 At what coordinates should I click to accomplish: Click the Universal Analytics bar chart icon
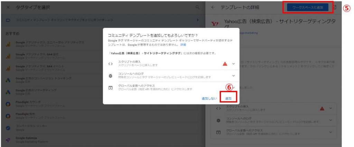pos(8,45)
